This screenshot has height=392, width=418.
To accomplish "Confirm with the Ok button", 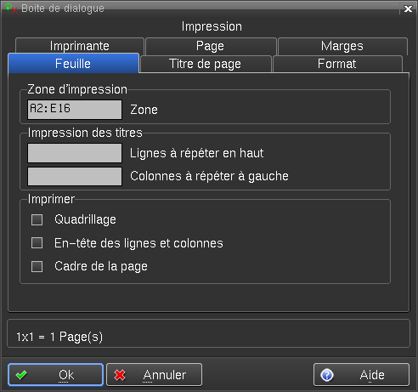I will tap(55, 375).
